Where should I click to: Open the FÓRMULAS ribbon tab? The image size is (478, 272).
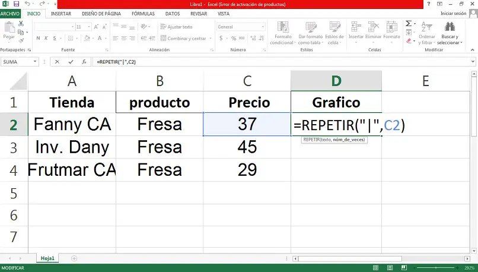144,13
